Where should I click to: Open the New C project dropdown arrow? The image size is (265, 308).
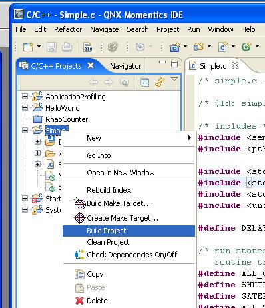185,46
